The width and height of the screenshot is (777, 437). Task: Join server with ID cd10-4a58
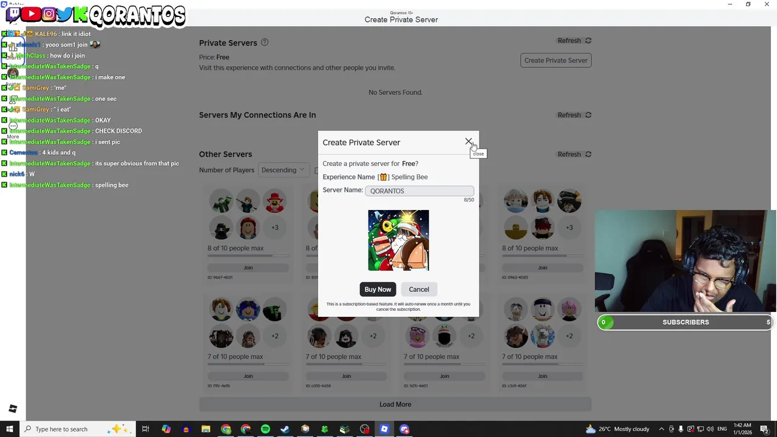(x=346, y=376)
